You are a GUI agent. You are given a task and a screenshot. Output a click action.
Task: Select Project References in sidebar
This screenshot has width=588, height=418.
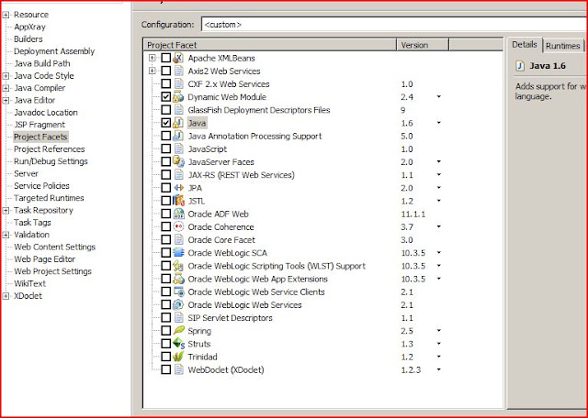click(x=49, y=148)
